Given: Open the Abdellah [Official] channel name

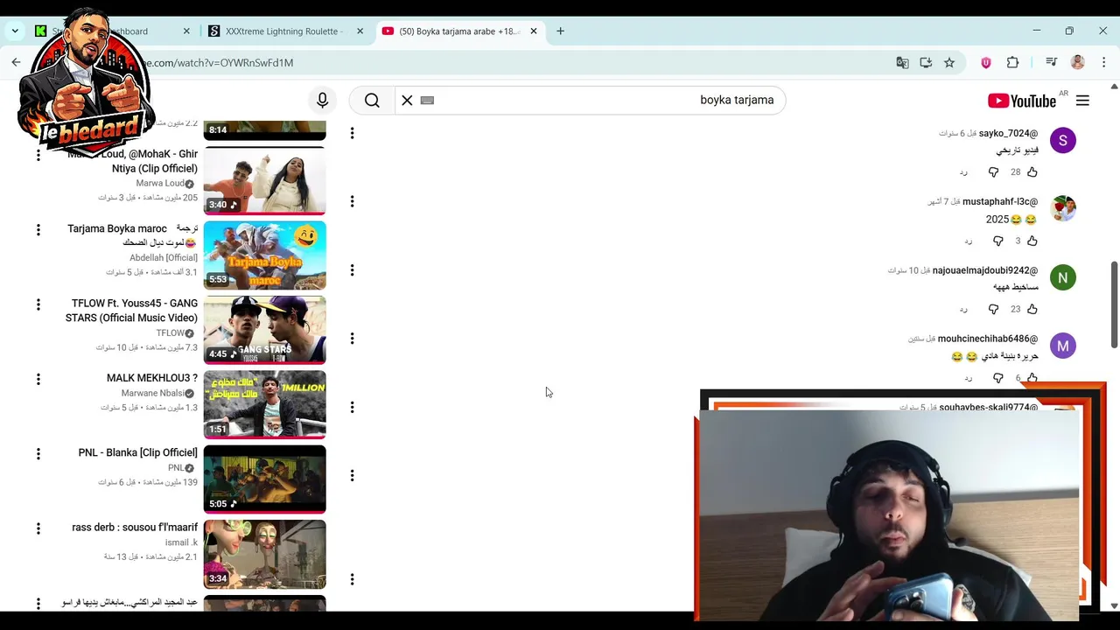Looking at the screenshot, I should [164, 257].
